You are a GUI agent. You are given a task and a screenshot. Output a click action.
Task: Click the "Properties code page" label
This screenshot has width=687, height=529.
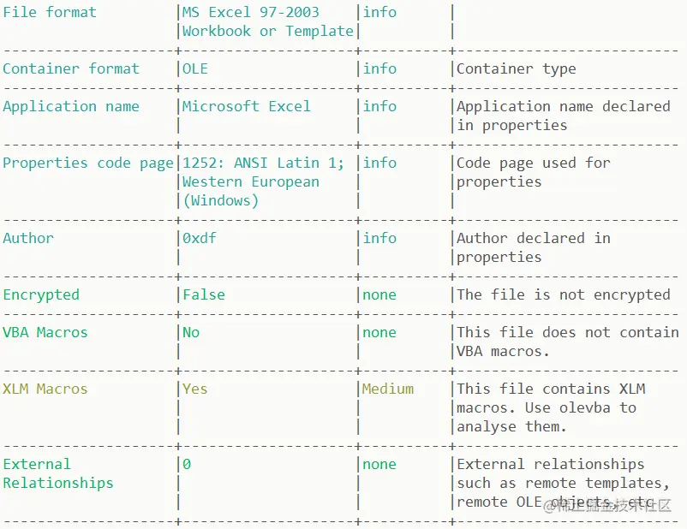click(x=88, y=163)
